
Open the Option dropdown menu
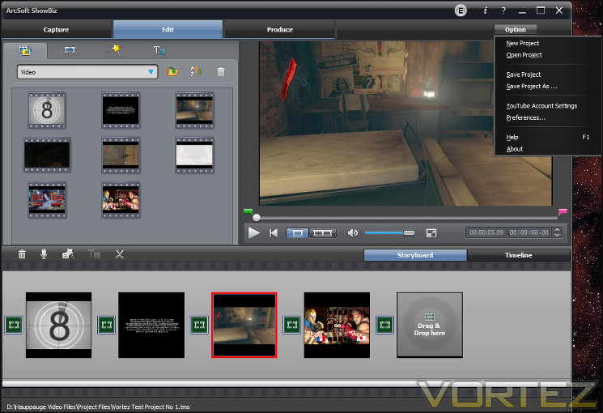(x=515, y=30)
